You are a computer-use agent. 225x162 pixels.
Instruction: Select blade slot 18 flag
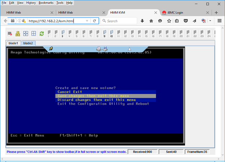pos(167,34)
